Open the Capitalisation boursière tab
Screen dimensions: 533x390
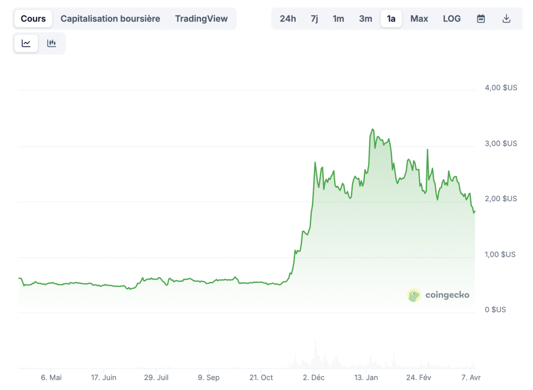(x=110, y=19)
